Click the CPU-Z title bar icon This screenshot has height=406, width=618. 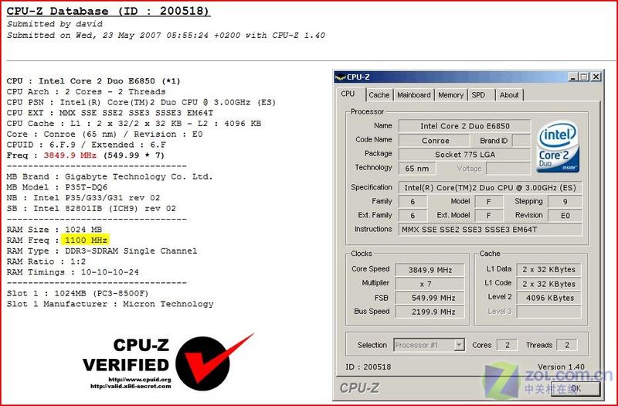pyautogui.click(x=340, y=77)
